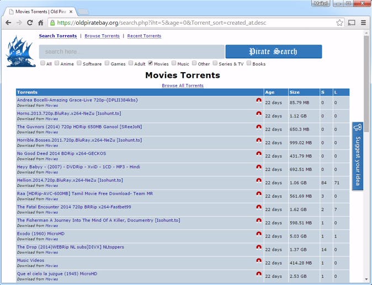This screenshot has height=285, width=372.
Task: Follow the Browse All Torrents link
Action: pyautogui.click(x=183, y=85)
